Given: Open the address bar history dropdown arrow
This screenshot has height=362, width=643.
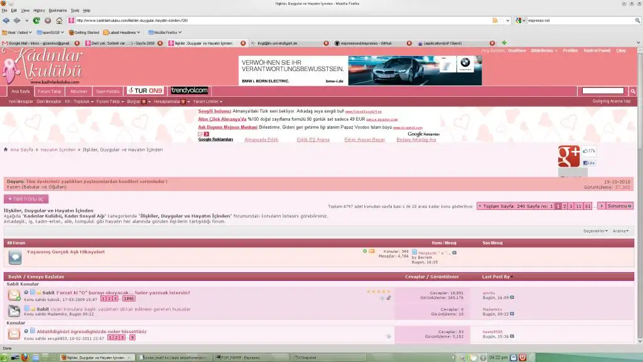Looking at the screenshot, I should point(507,20).
